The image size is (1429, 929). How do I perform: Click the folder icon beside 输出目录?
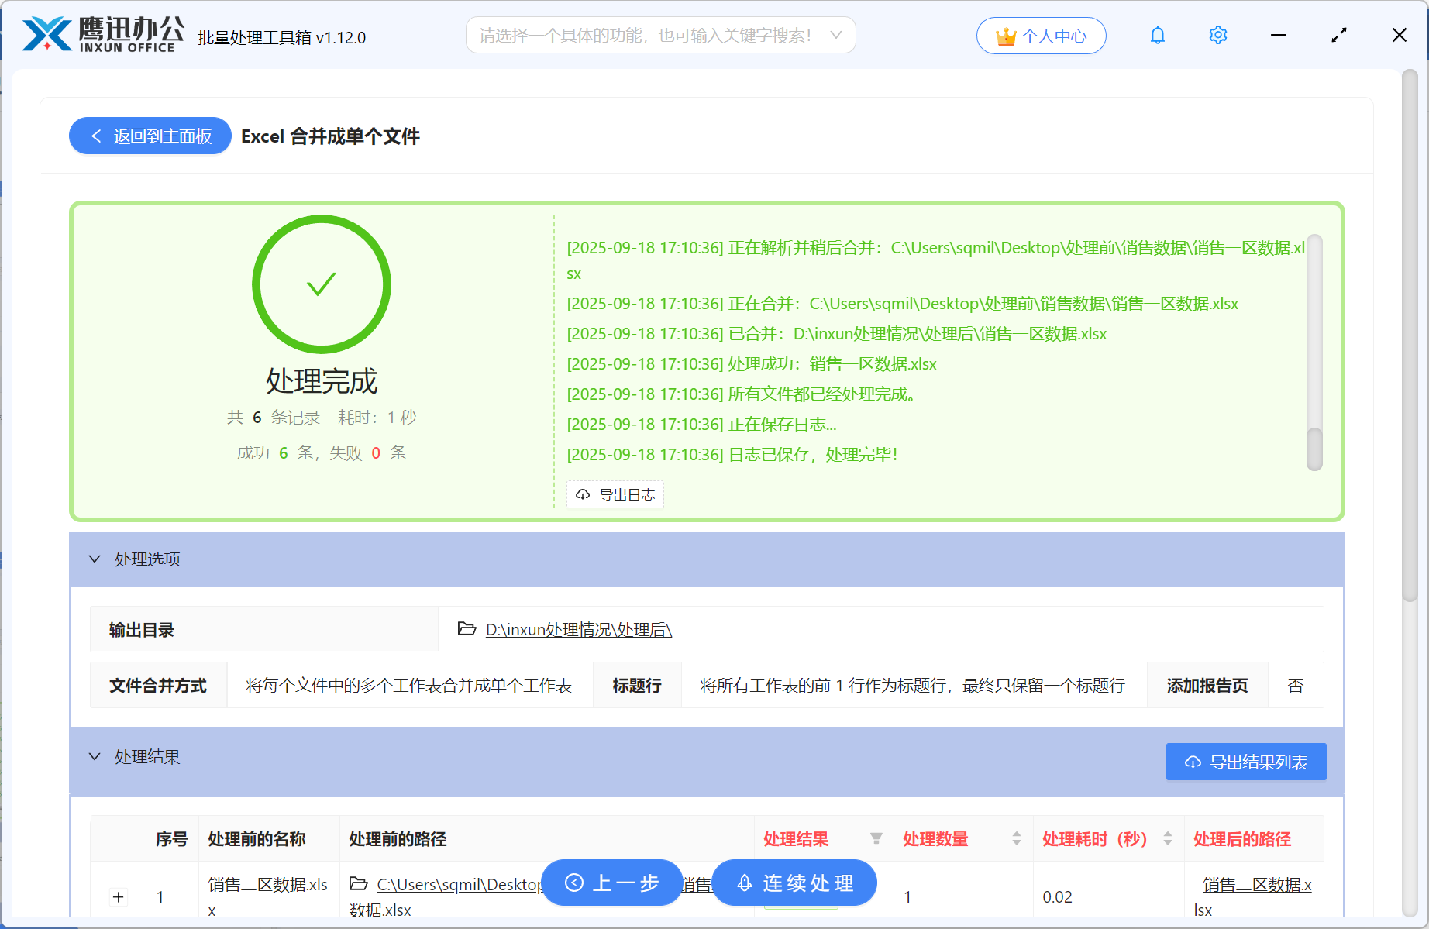tap(465, 630)
